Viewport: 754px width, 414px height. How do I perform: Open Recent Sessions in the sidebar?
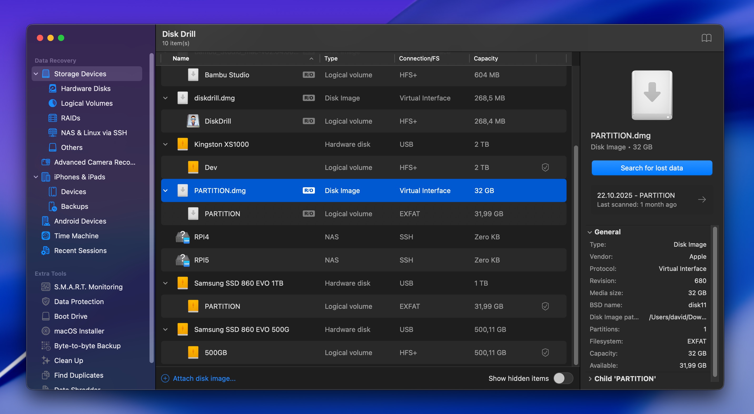[x=80, y=251]
